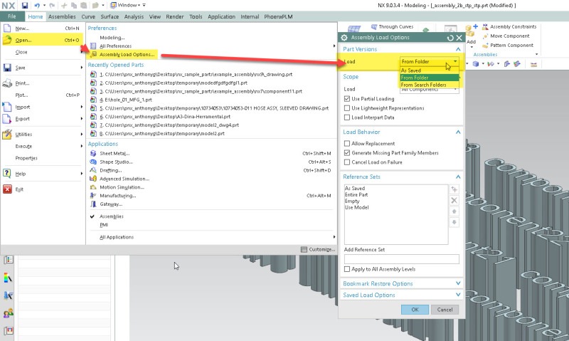This screenshot has height=341, width=569.
Task: Click the Customize... button
Action: (318, 249)
